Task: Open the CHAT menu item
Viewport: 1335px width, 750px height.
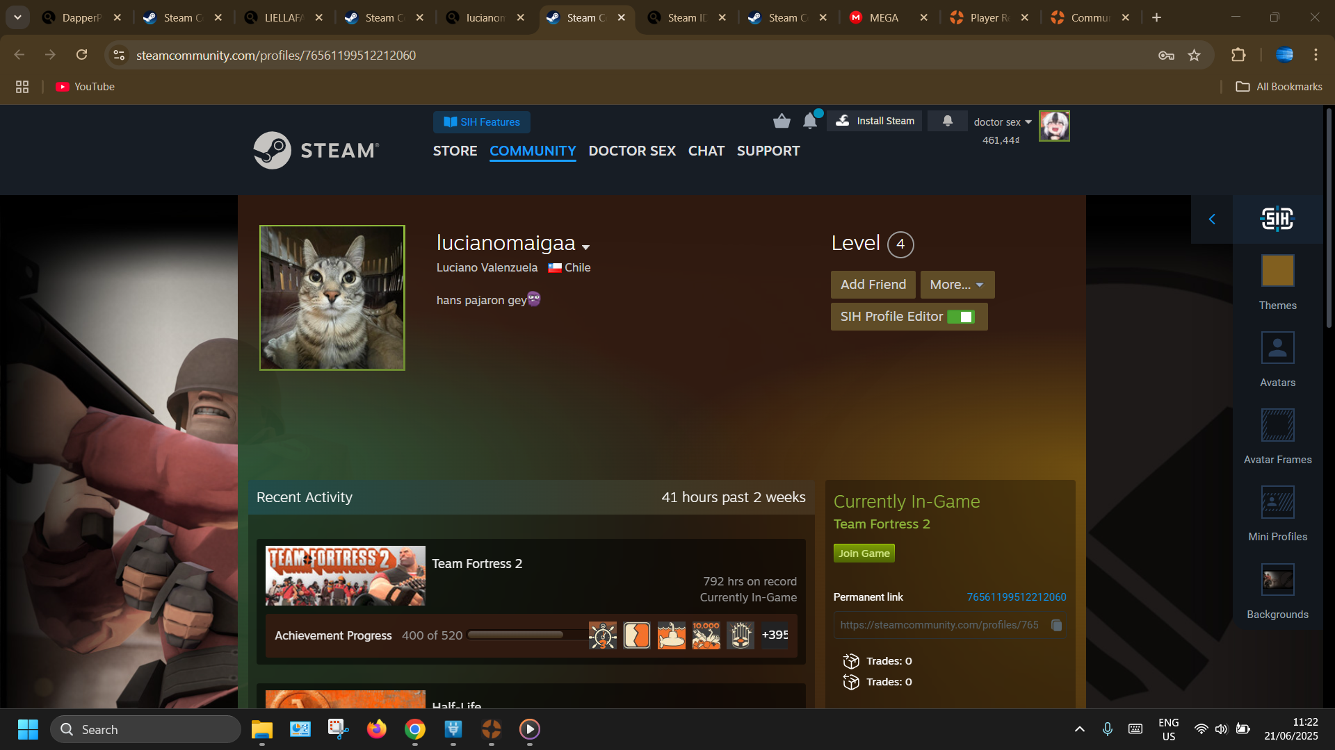Action: click(x=706, y=151)
